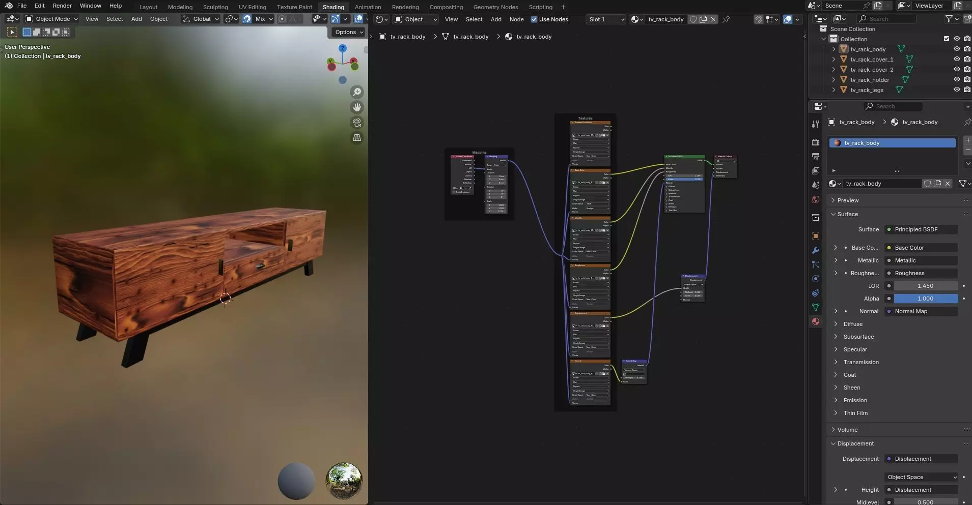
Task: Toggle pin icon in node editor header
Action: (726, 19)
